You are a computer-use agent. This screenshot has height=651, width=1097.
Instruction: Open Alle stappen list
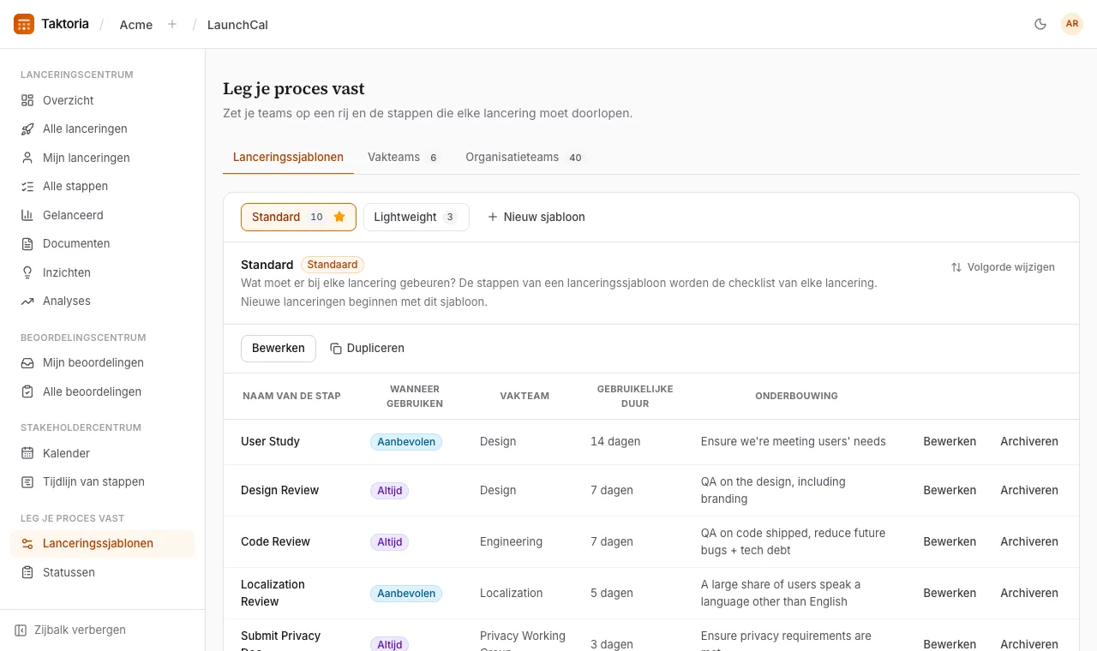coord(103,186)
